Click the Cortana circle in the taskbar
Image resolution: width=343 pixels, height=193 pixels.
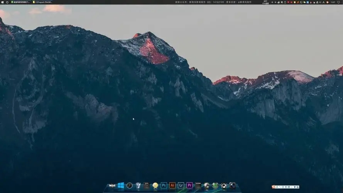(7, 2)
